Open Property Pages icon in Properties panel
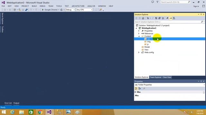The height and width of the screenshot is (115, 206). [144, 88]
